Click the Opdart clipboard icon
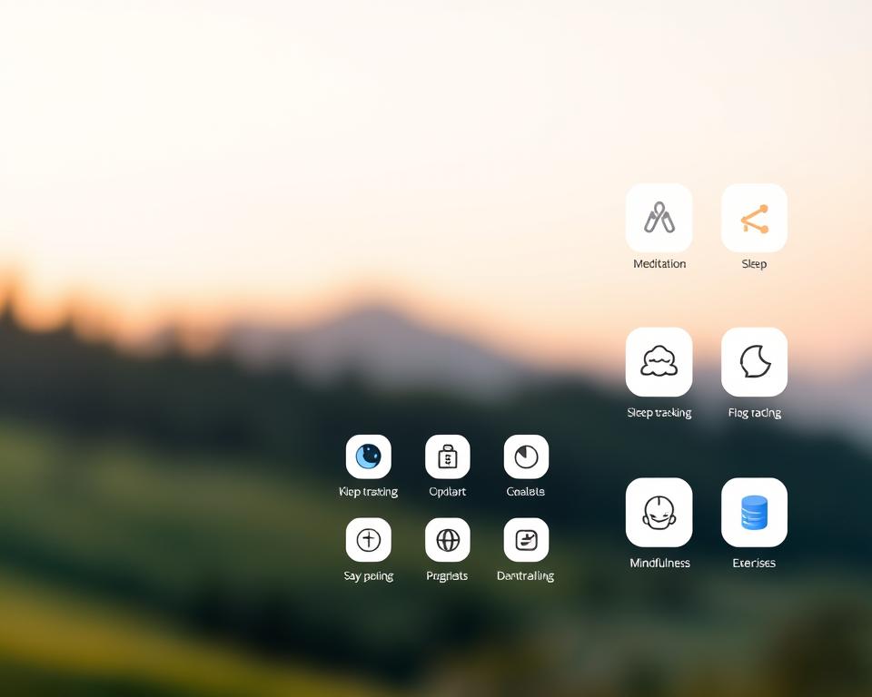The width and height of the screenshot is (872, 697). click(x=447, y=456)
